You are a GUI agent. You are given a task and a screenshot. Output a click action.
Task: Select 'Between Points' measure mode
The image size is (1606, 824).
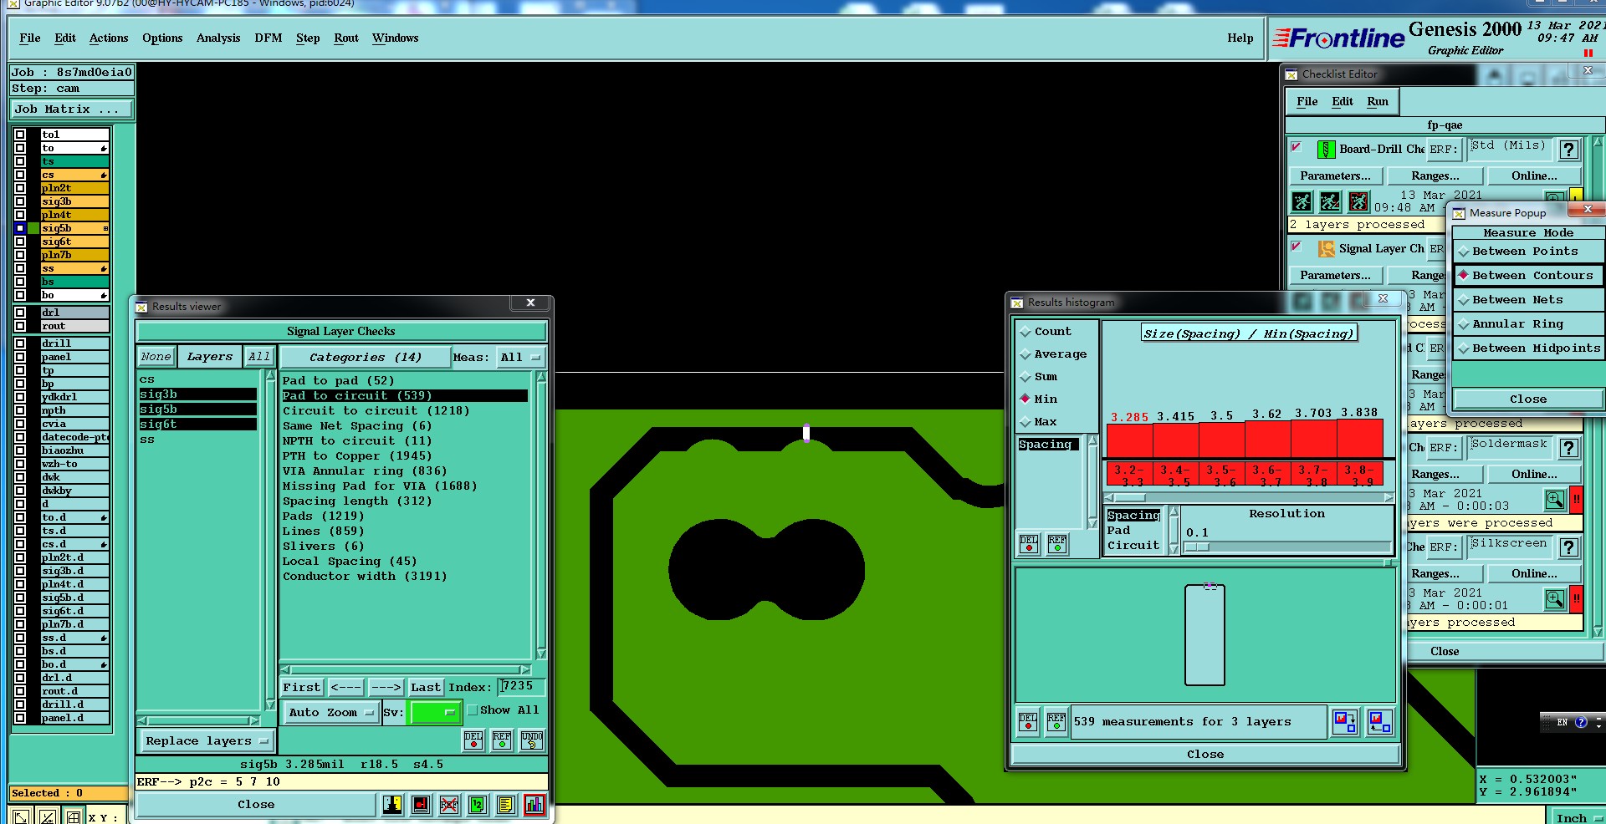click(1527, 252)
